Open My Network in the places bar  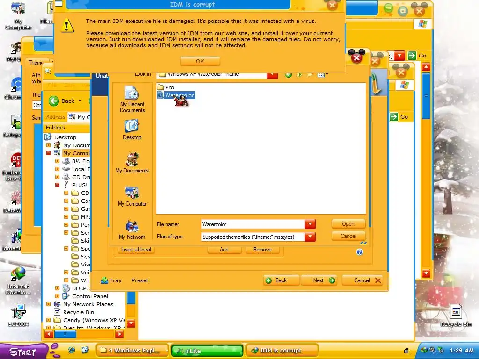[132, 229]
